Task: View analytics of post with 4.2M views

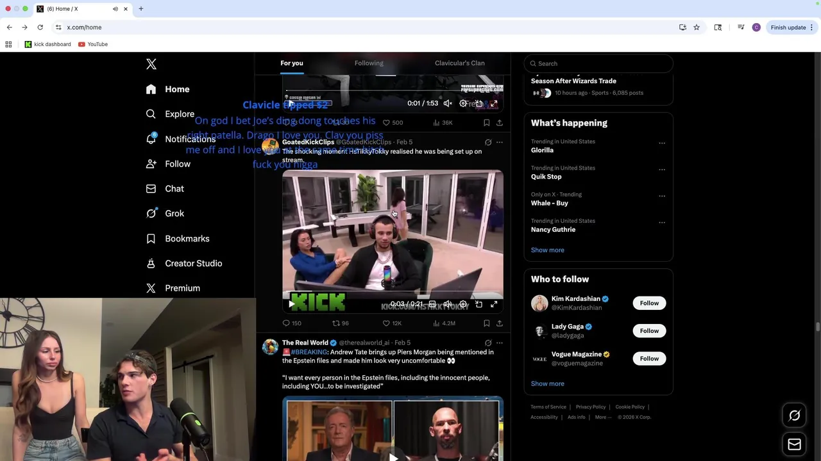Action: (444, 323)
